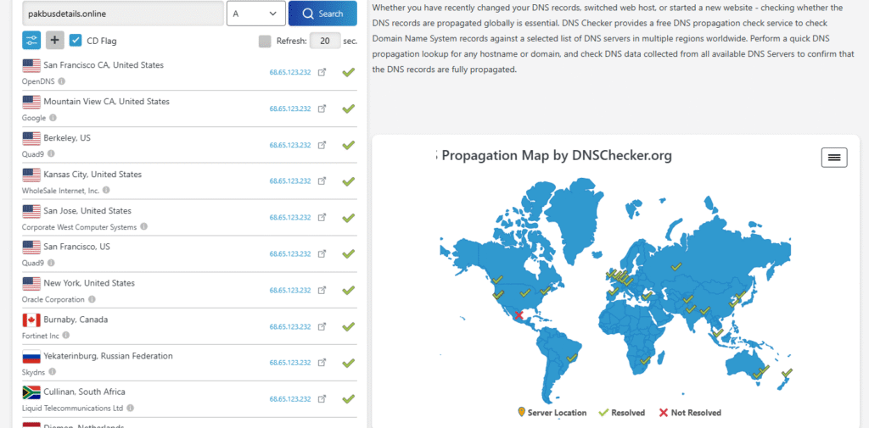The image size is (869, 428).
Task: Click info icon next to Corporate West Computer Systems
Action: [x=143, y=226]
